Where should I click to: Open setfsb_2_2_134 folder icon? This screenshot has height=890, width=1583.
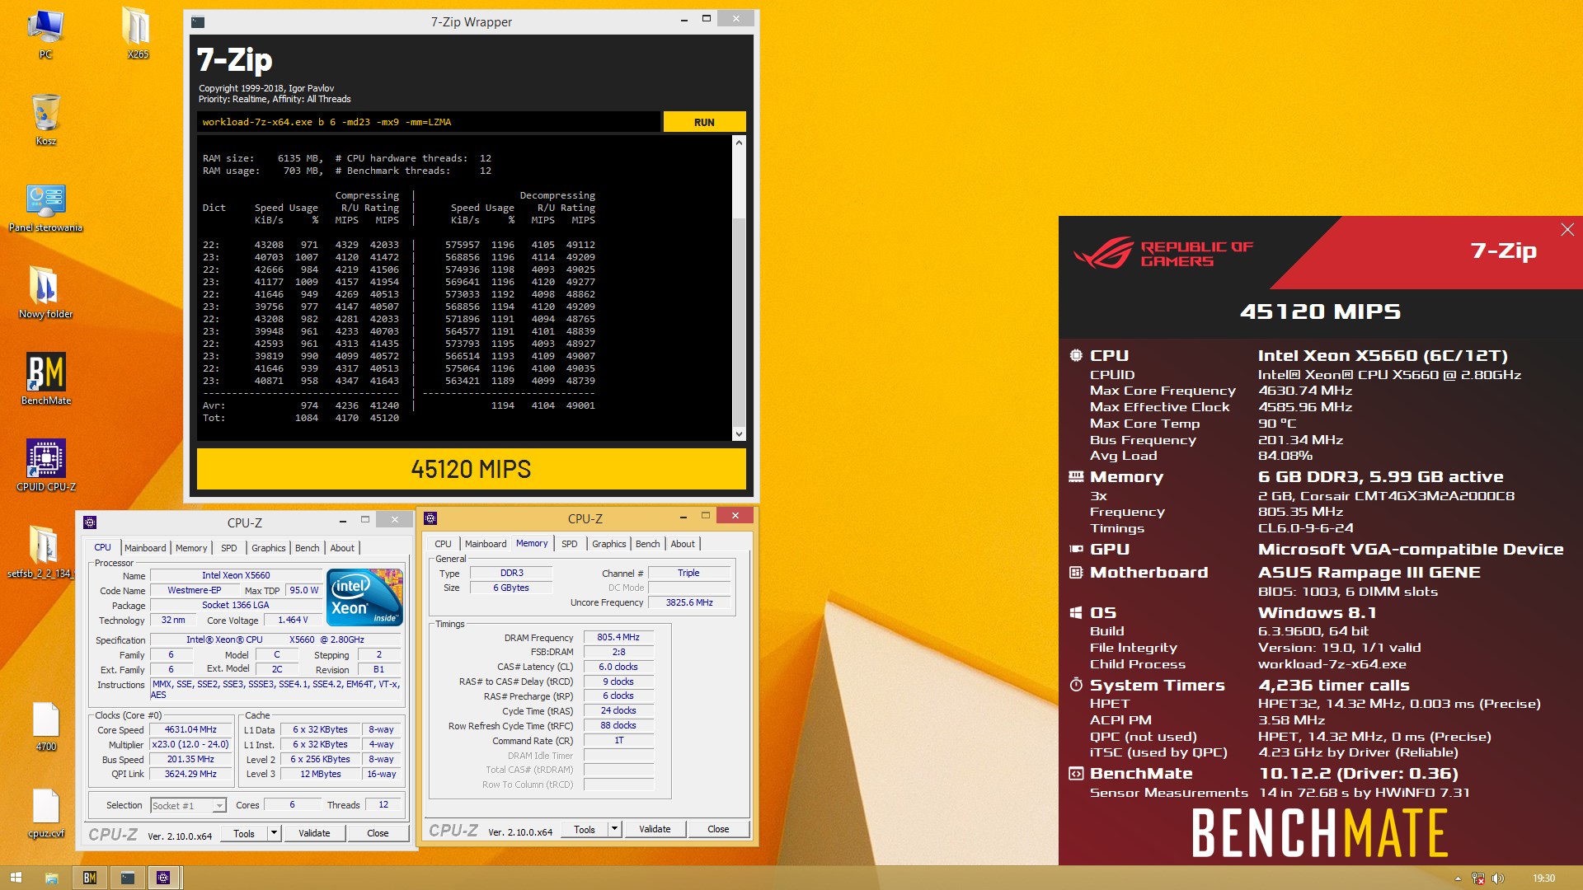[41, 552]
